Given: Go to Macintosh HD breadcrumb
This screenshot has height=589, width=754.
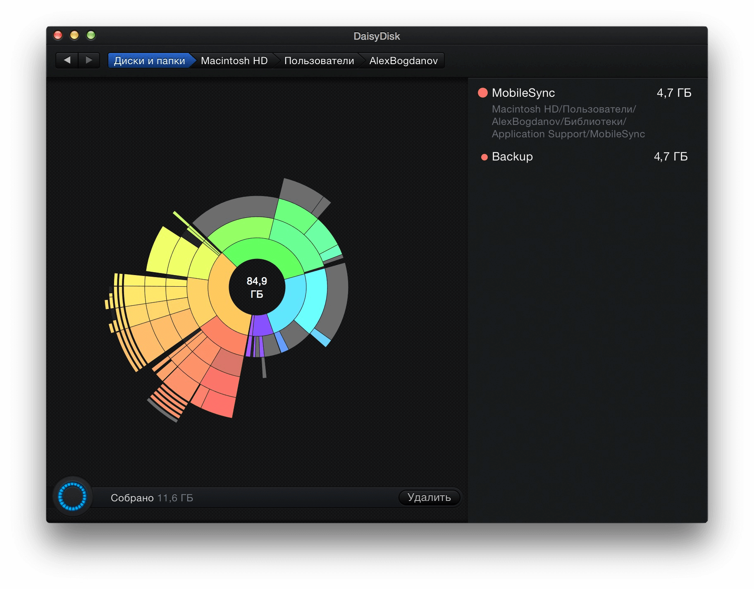Looking at the screenshot, I should [x=234, y=61].
